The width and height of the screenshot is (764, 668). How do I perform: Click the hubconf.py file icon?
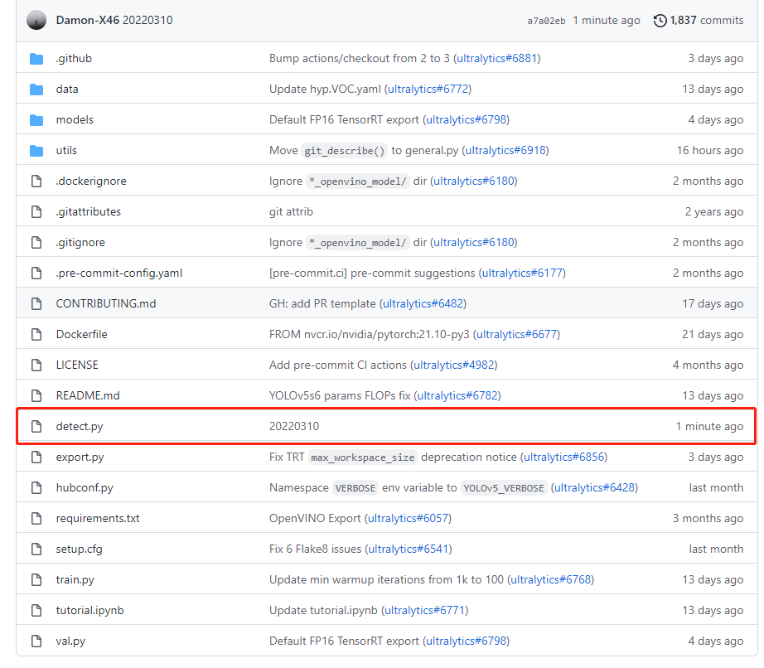(x=36, y=488)
